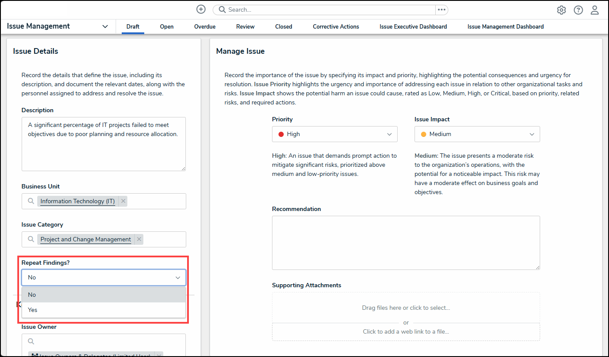609x357 pixels.
Task: Click inside the Recommendation text box
Action: pyautogui.click(x=406, y=243)
